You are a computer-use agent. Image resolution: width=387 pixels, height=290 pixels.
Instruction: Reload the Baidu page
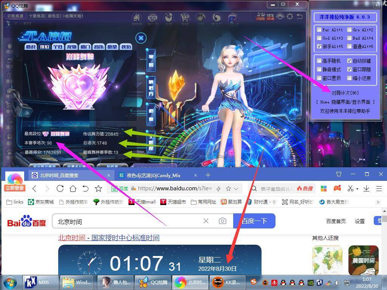point(60,189)
